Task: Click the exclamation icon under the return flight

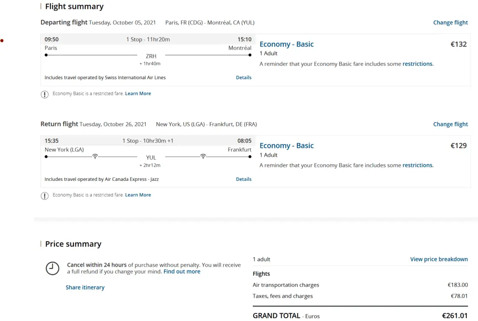Action: [x=44, y=196]
